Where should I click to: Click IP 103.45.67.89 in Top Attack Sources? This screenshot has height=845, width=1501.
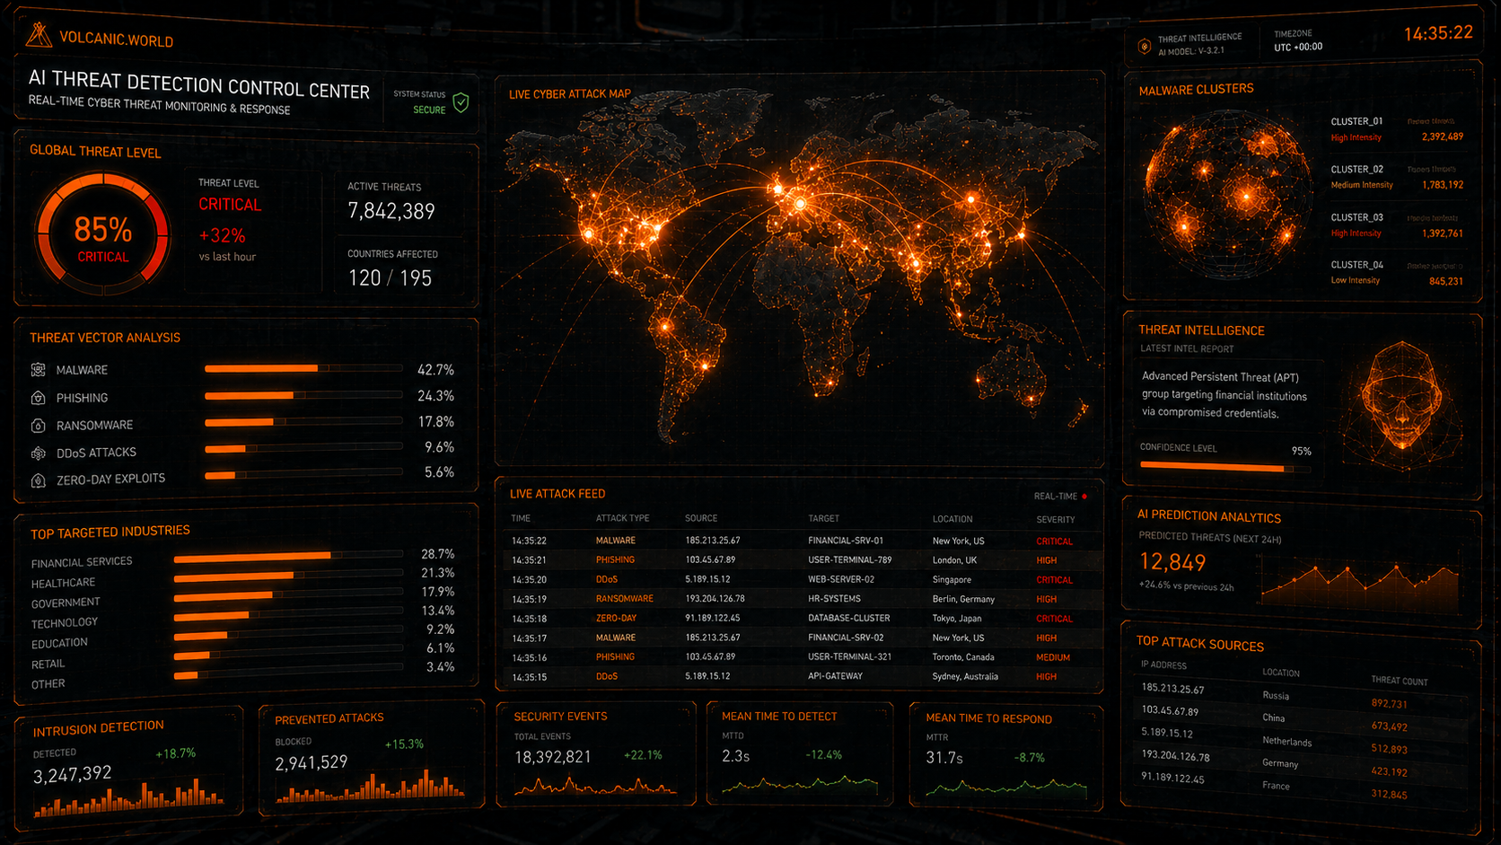click(x=1170, y=710)
